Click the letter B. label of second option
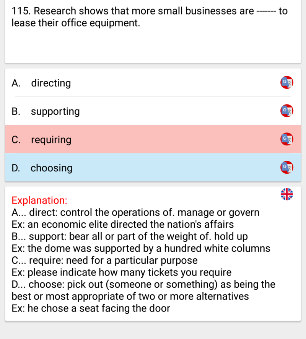306x339 pixels. [x=16, y=111]
